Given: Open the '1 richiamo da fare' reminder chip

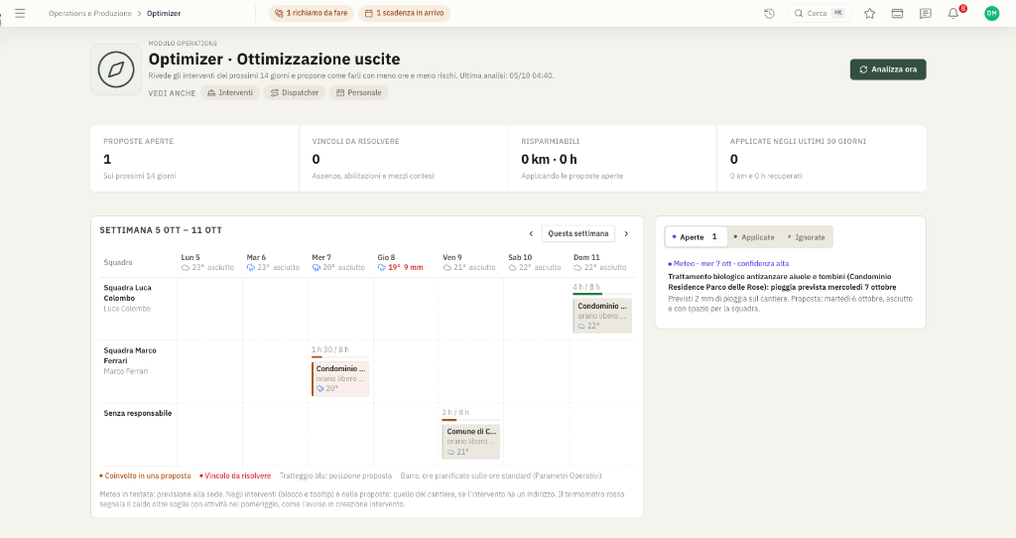Looking at the screenshot, I should 311,13.
